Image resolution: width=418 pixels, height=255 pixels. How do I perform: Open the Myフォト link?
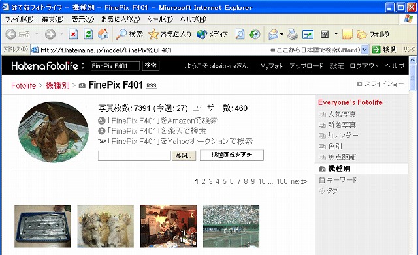click(271, 66)
